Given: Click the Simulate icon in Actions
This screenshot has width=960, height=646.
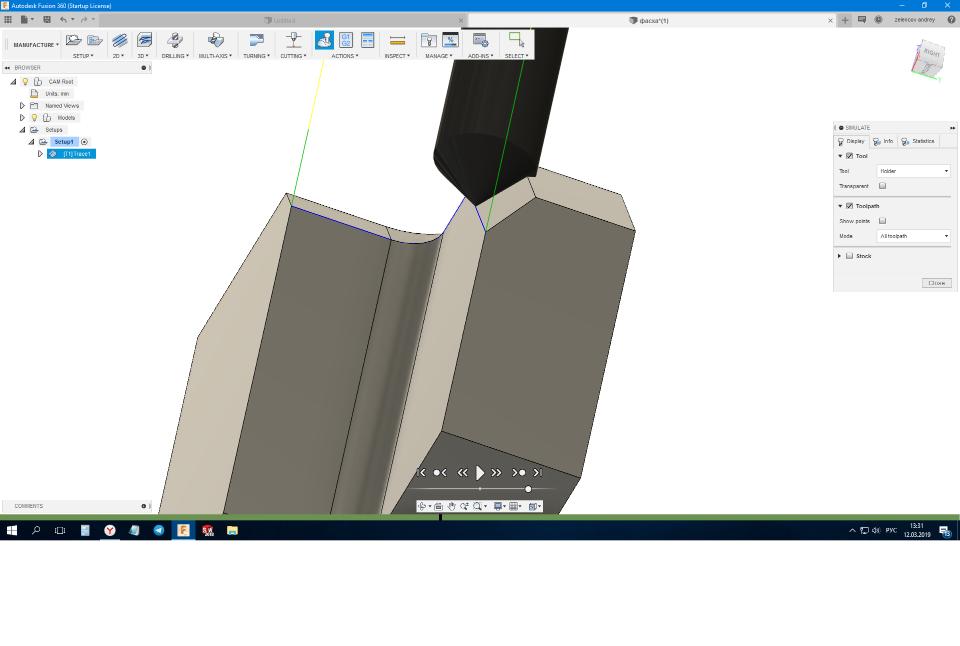Looking at the screenshot, I should (324, 41).
